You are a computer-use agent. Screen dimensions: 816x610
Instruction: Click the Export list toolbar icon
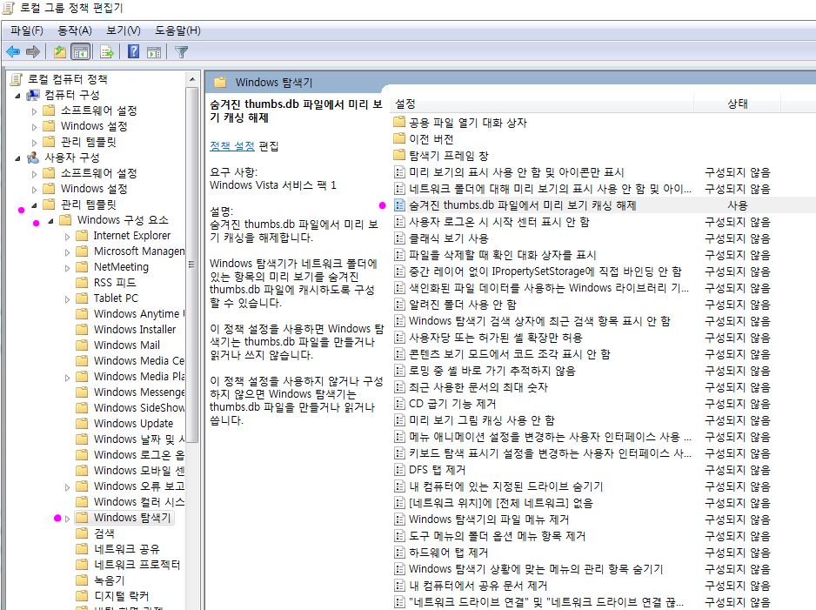point(107,51)
